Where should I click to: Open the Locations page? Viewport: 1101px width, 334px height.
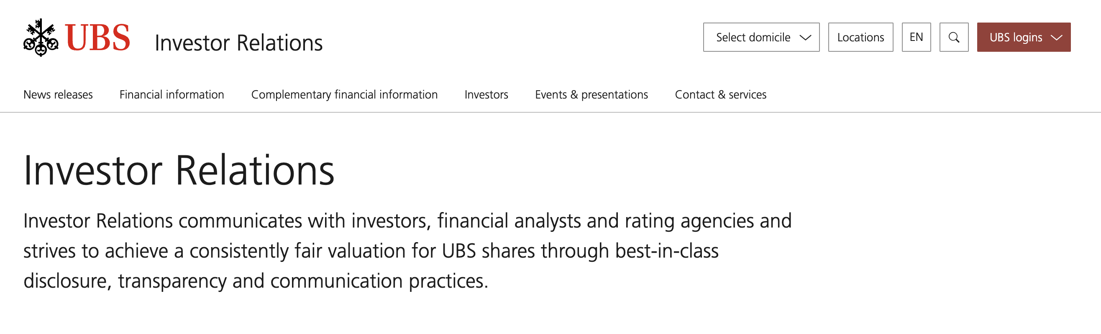click(860, 38)
